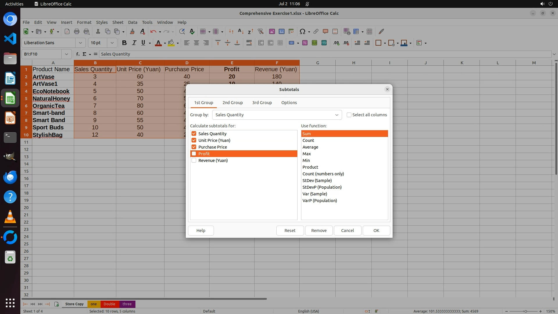This screenshot has width=558, height=314.
Task: Check the Profit subtotal checkbox
Action: click(x=194, y=154)
